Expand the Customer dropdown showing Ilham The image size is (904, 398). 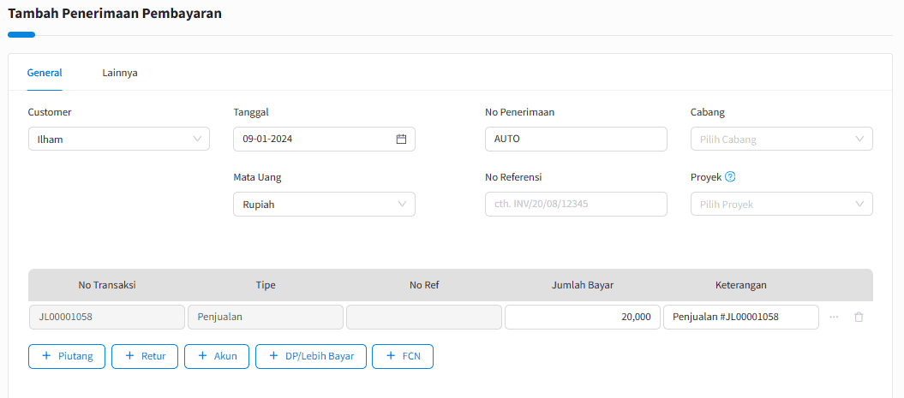point(119,140)
